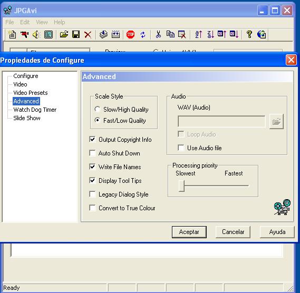Screen dimensions: 300x293
Task: Click the floppy disk save icon
Action: pyautogui.click(x=76, y=35)
